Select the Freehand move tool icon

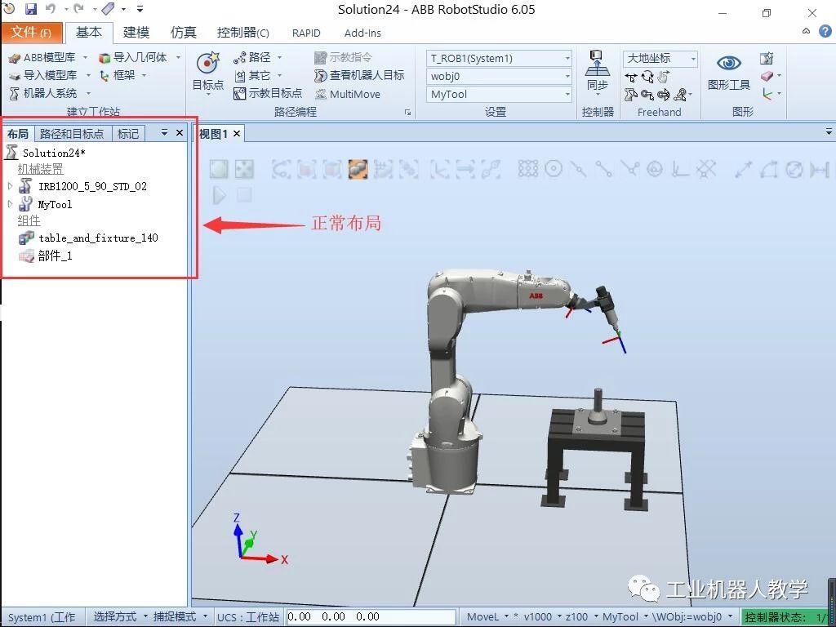pyautogui.click(x=631, y=77)
